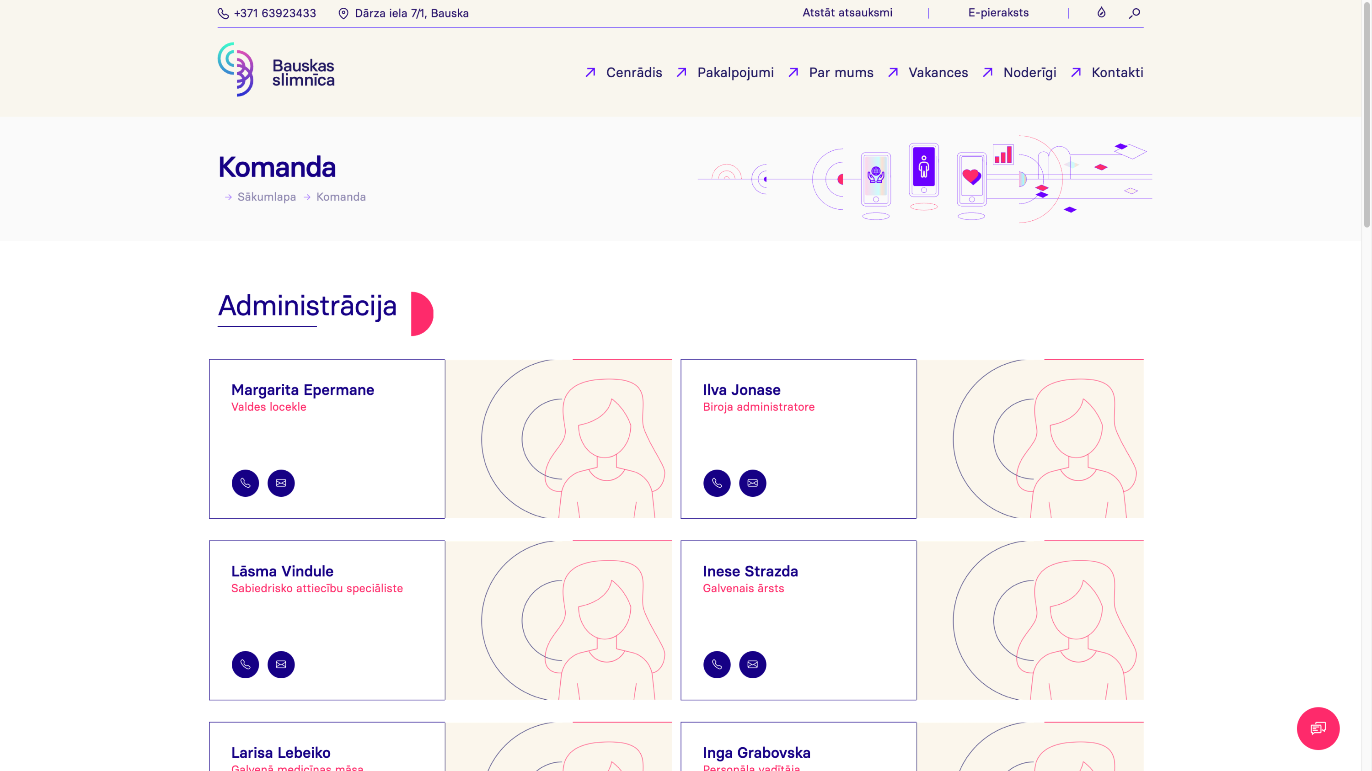Viewport: 1372px width, 771px height.
Task: Click the droplet contrast icon in header
Action: [1101, 13]
